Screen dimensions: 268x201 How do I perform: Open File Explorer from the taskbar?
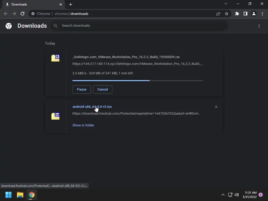point(20,195)
